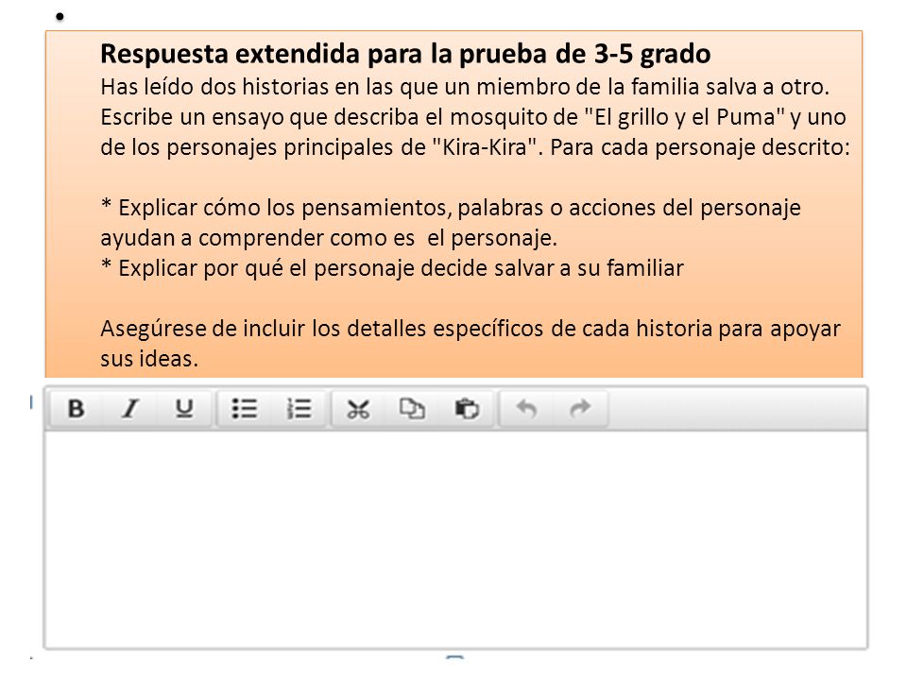Insert a numbered list
This screenshot has width=907, height=680.
[299, 409]
